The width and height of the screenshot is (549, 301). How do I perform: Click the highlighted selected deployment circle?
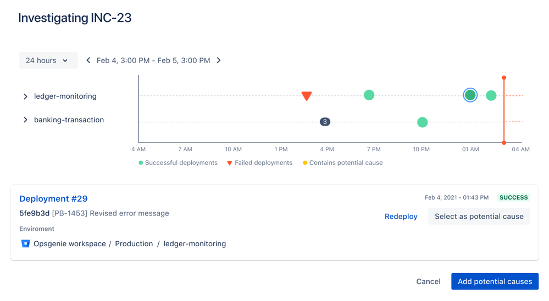pyautogui.click(x=470, y=95)
